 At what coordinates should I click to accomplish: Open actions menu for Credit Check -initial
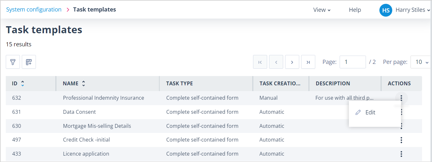(401, 140)
